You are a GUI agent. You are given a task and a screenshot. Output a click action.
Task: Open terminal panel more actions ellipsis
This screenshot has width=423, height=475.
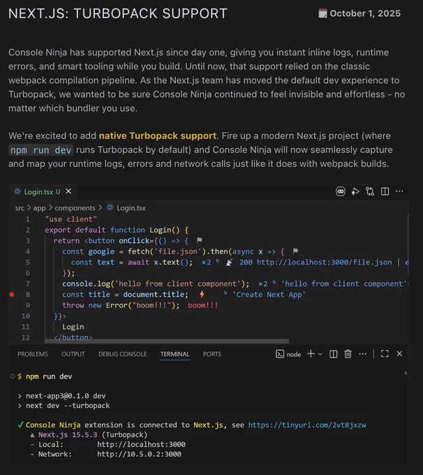click(362, 354)
